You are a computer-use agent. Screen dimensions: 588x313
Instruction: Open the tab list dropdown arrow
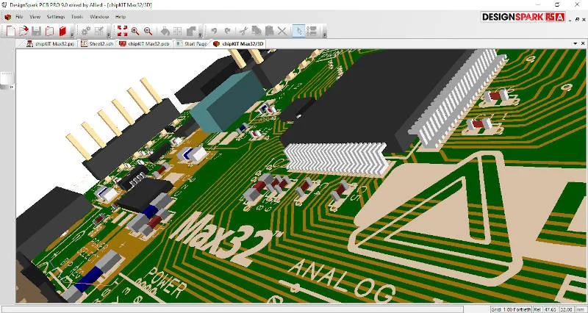pos(576,44)
